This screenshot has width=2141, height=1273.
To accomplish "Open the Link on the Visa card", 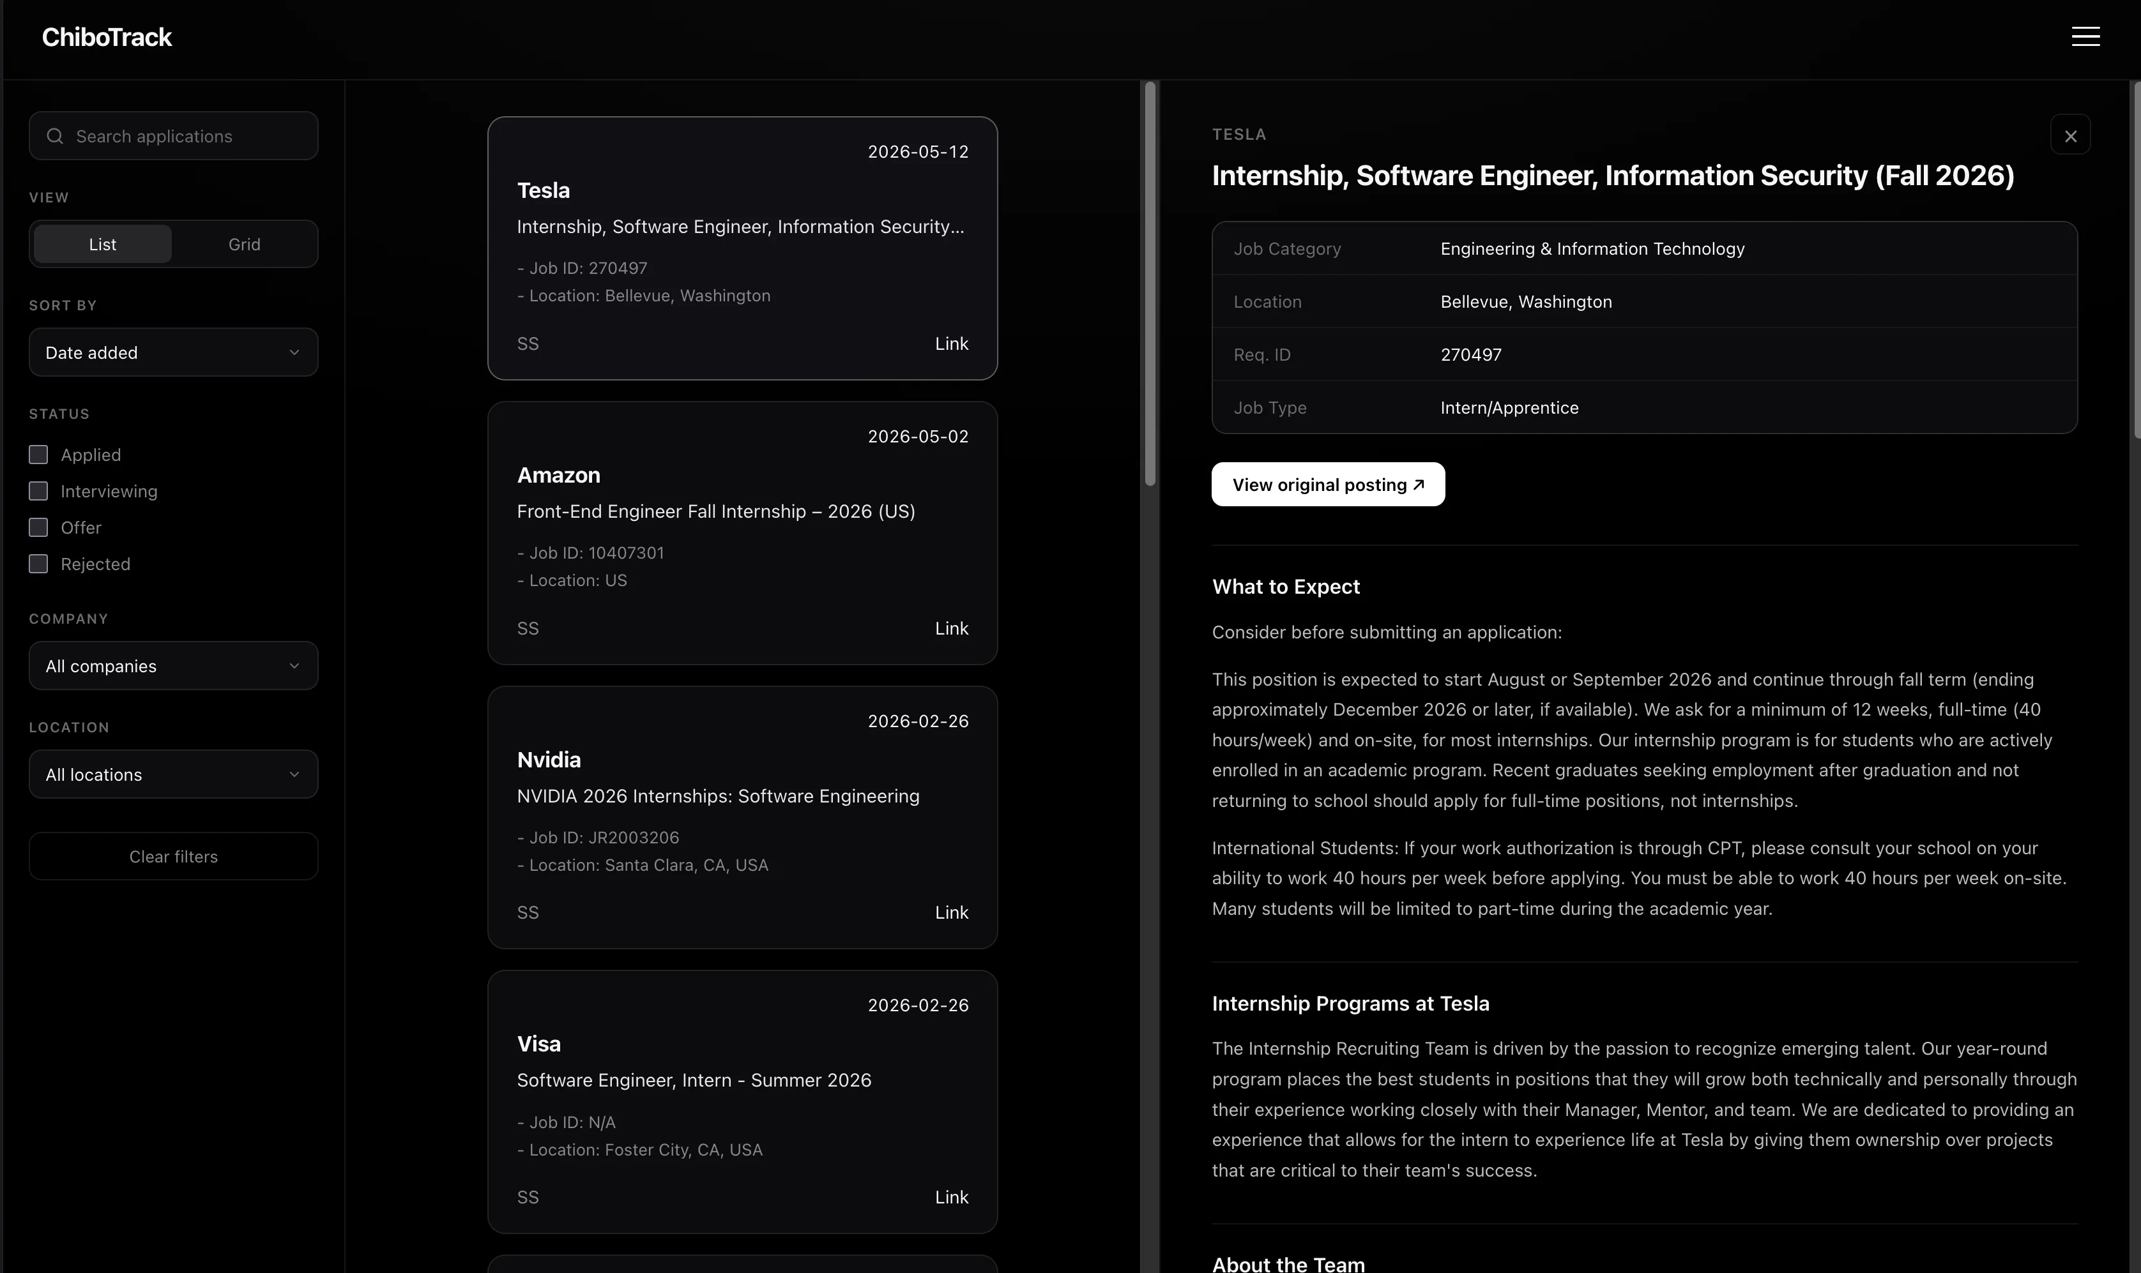I will click(951, 1198).
